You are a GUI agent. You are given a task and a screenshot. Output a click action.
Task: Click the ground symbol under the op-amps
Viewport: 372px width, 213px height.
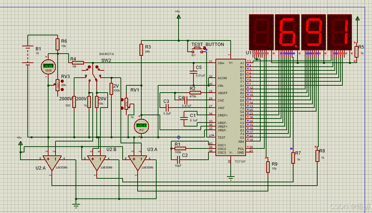[x=76, y=206]
